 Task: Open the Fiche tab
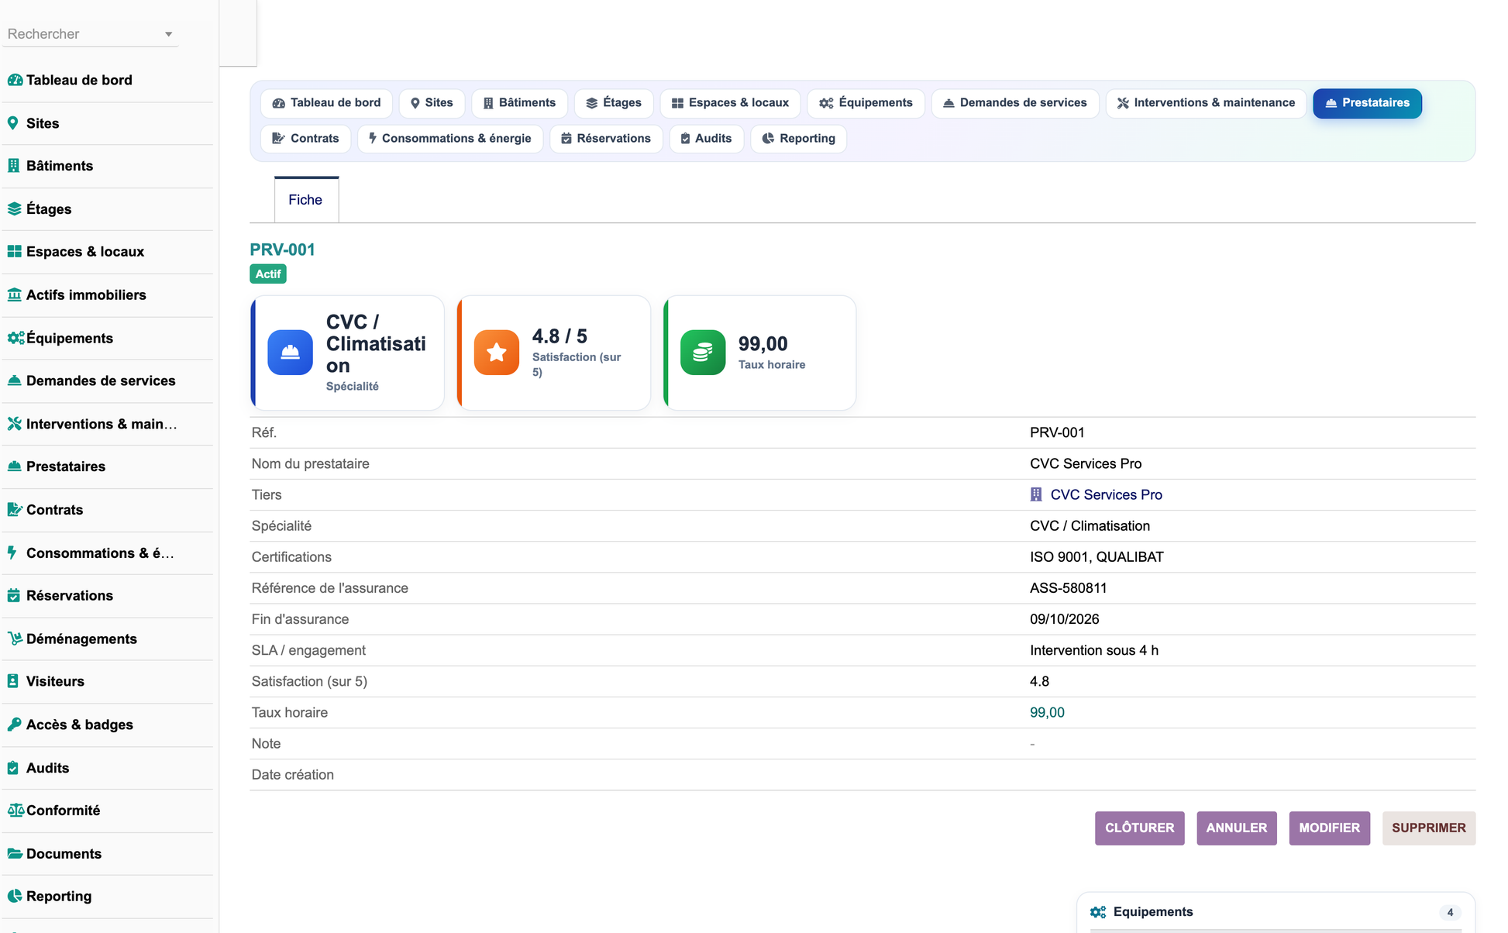306,200
